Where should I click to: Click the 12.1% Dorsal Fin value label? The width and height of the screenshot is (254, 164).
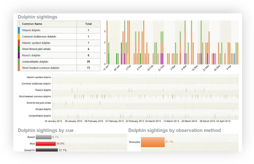tap(62, 150)
